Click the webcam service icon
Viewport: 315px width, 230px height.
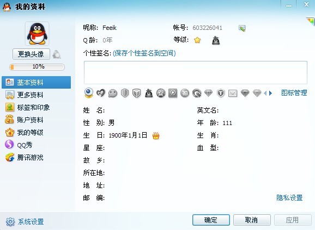click(89, 93)
